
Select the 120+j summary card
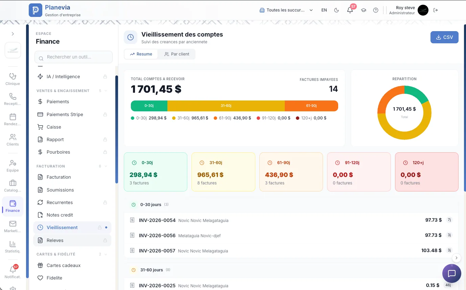tap(427, 172)
